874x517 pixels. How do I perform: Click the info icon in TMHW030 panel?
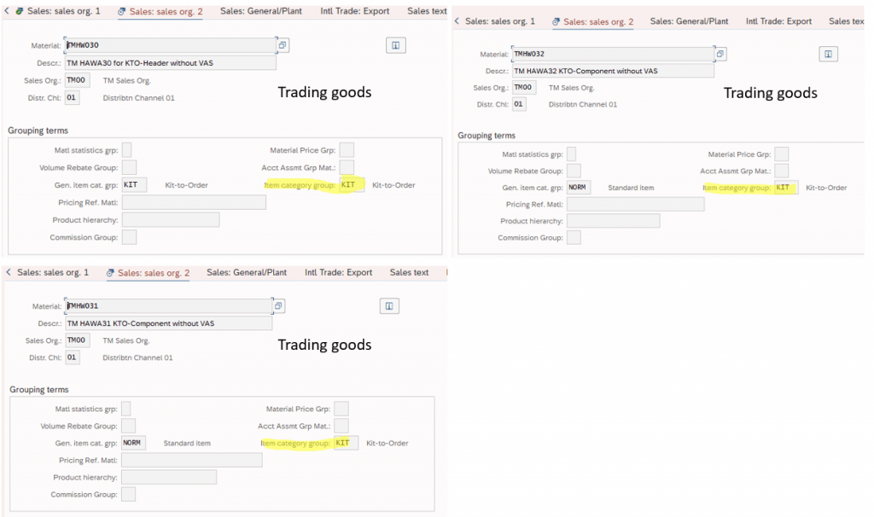[x=396, y=45]
